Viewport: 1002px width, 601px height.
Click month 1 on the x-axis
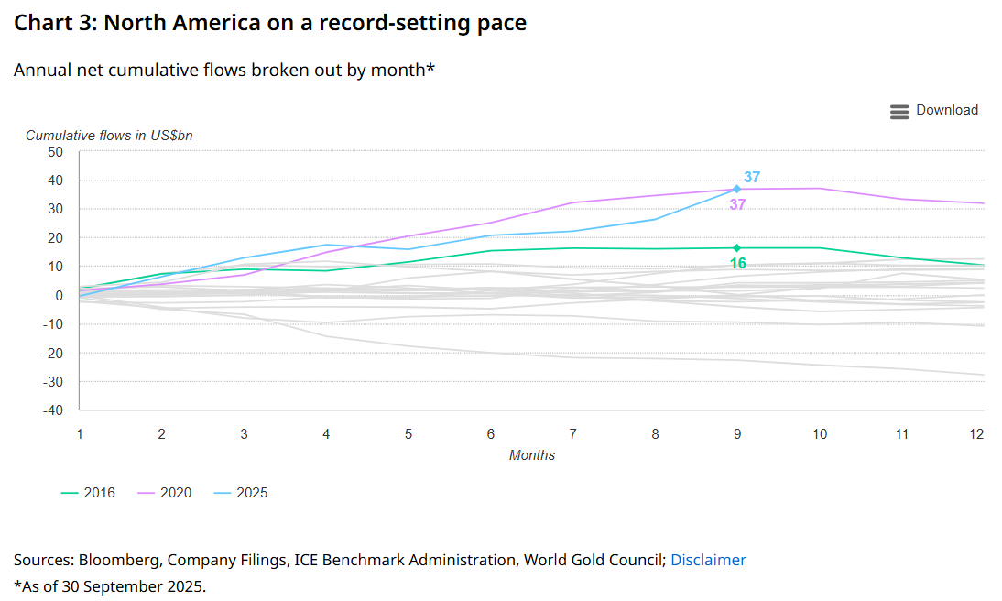pyautogui.click(x=80, y=434)
